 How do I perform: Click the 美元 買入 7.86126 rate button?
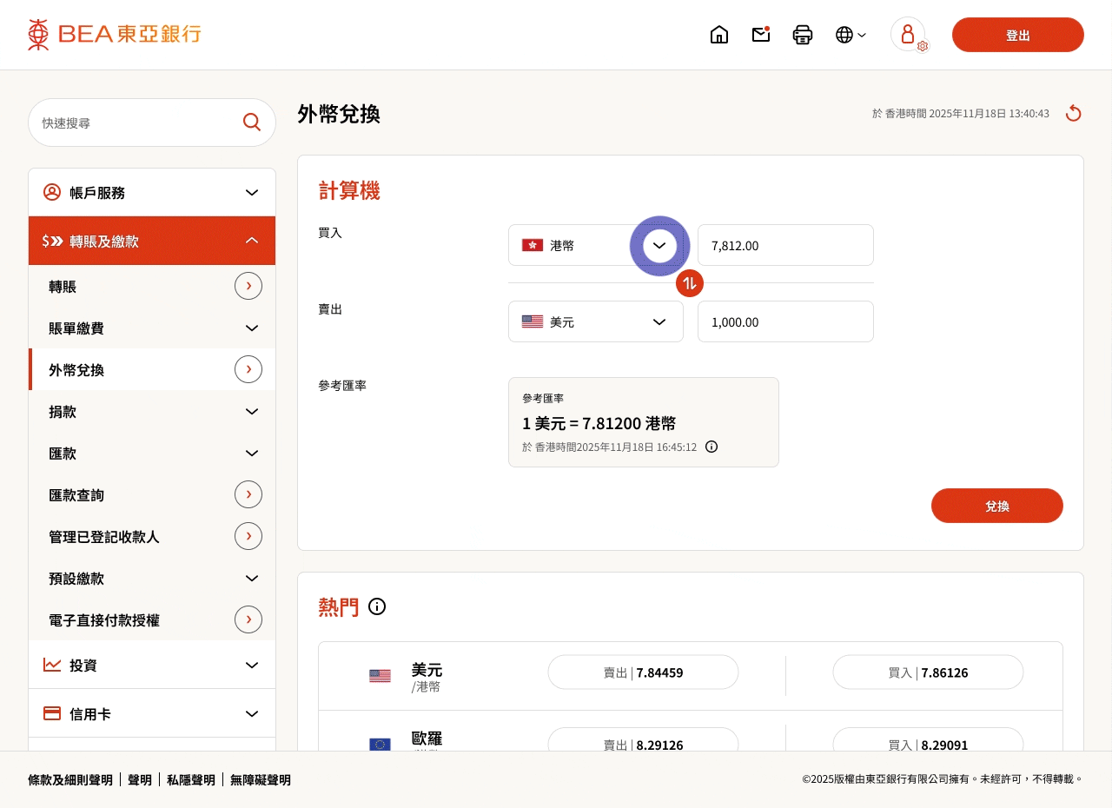[x=927, y=672]
